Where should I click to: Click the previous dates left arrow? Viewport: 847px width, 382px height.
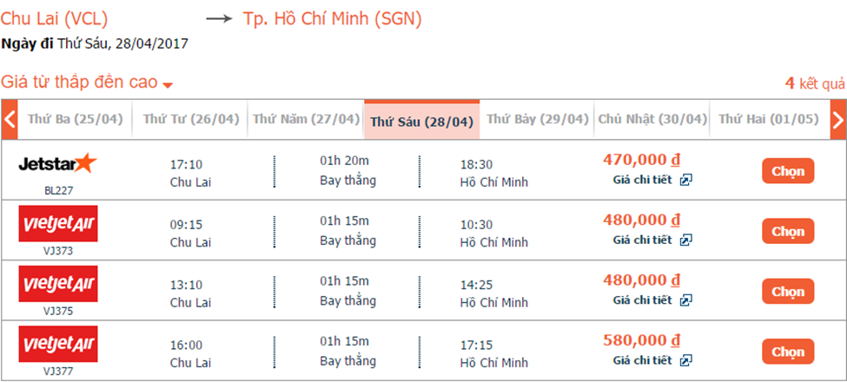pyautogui.click(x=10, y=120)
